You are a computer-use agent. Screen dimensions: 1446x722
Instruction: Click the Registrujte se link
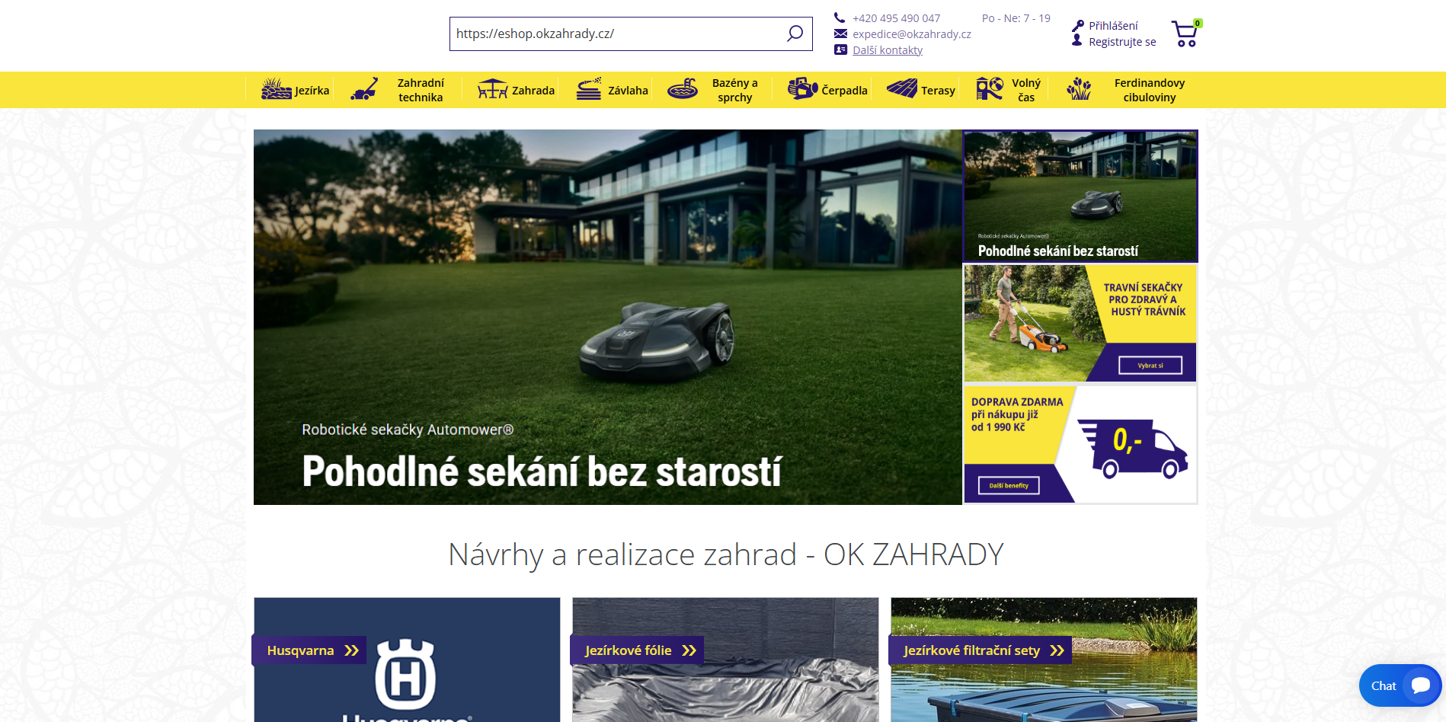click(1122, 42)
